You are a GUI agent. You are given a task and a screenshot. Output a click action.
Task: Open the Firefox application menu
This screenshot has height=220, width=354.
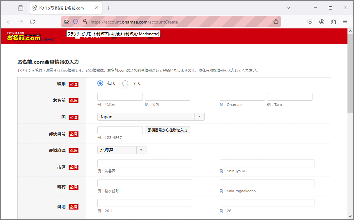(345, 22)
